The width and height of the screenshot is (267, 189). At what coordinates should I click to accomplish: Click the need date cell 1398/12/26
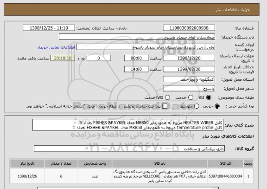tap(27, 176)
